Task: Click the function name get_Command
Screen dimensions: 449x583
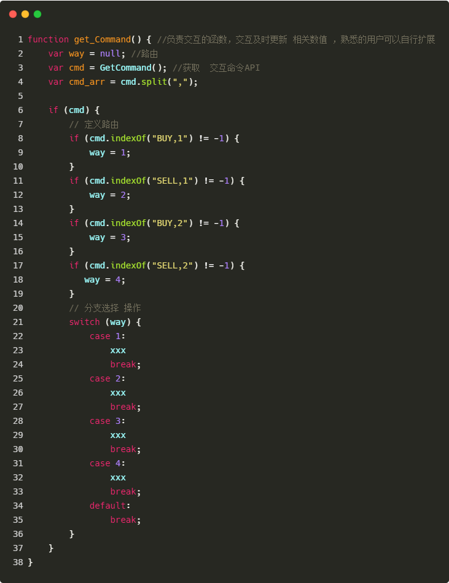Action: [x=103, y=39]
